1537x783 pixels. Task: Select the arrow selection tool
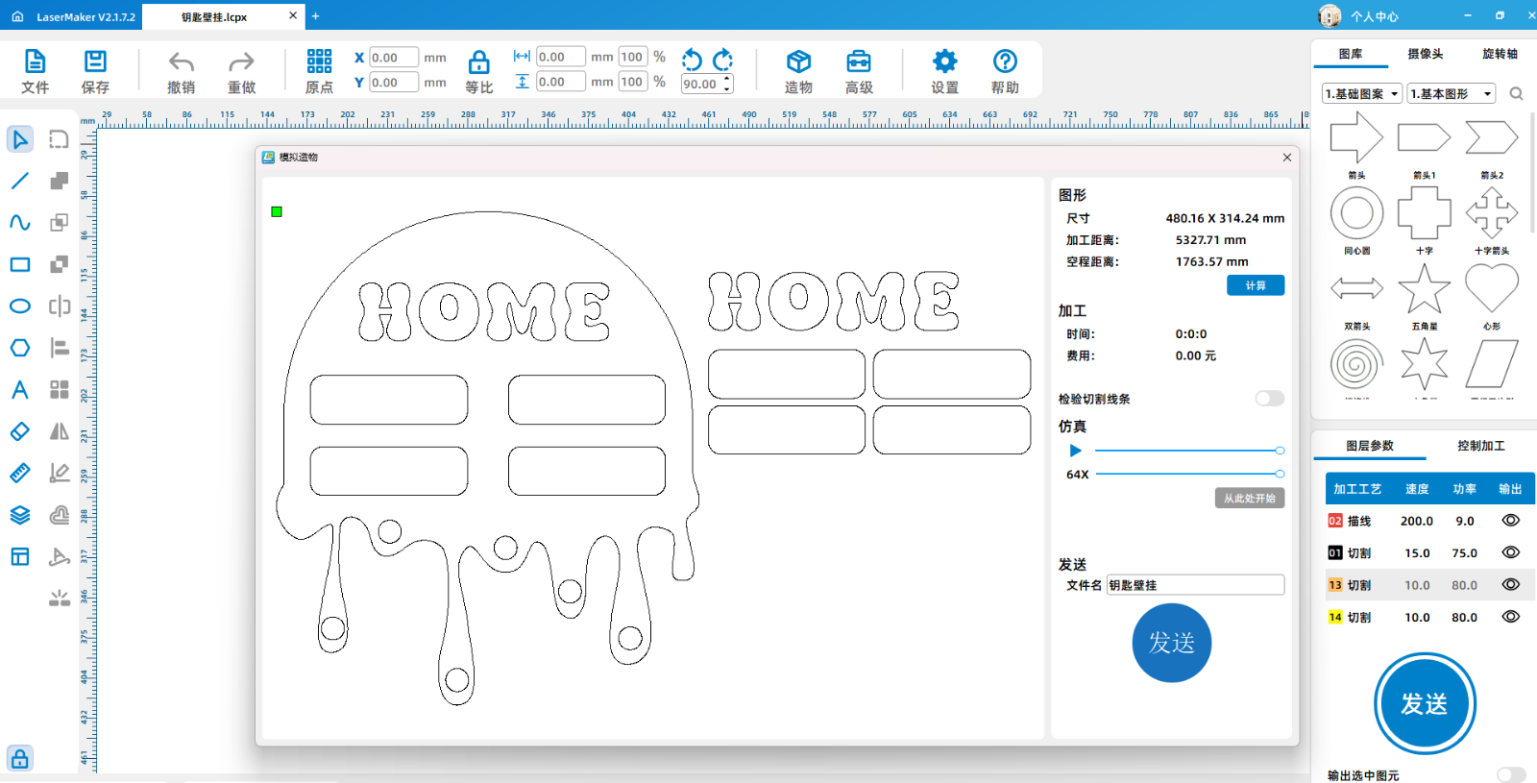(19, 139)
